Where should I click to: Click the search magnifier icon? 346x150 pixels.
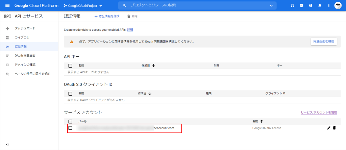pos(124,5)
